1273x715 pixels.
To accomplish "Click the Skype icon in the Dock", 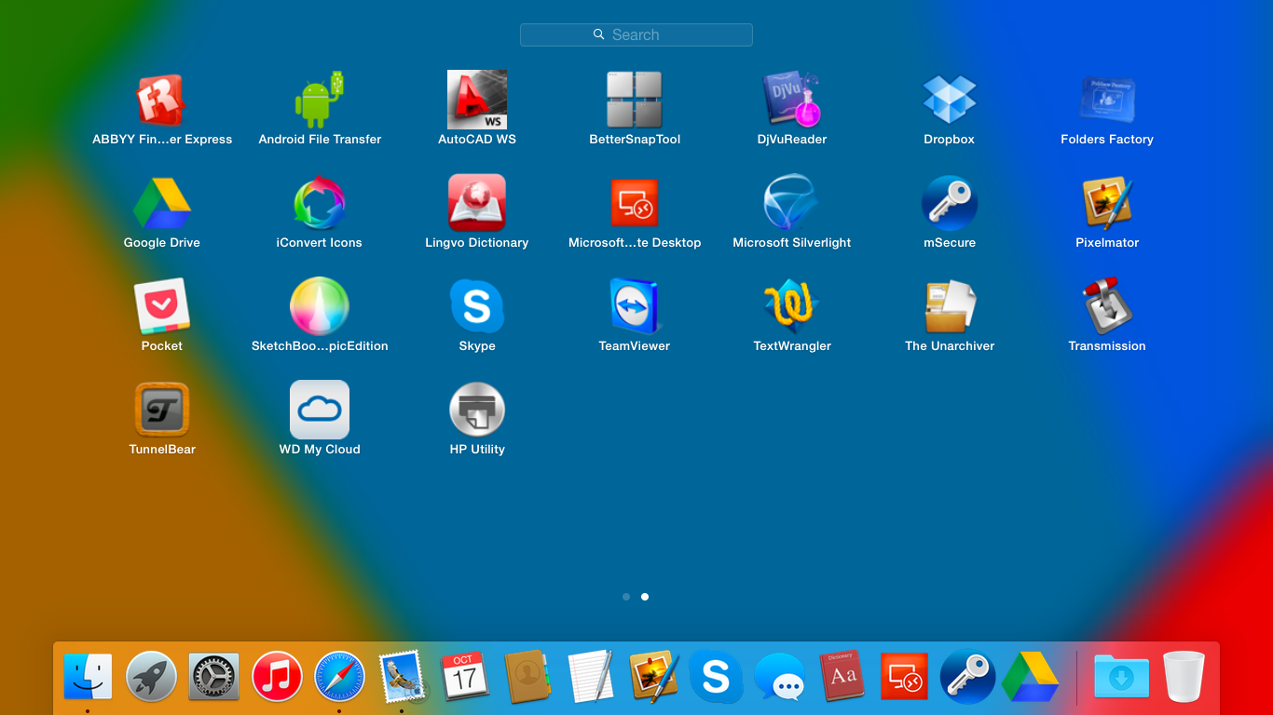I will tap(716, 676).
